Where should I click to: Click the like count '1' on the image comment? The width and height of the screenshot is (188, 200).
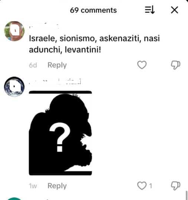150,186
